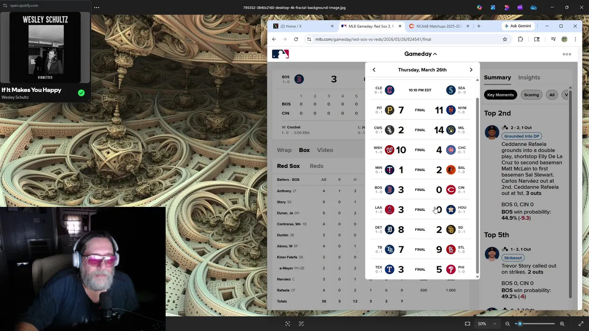Zoom out in the image viewer
This screenshot has height=331, width=589.
coord(508,324)
